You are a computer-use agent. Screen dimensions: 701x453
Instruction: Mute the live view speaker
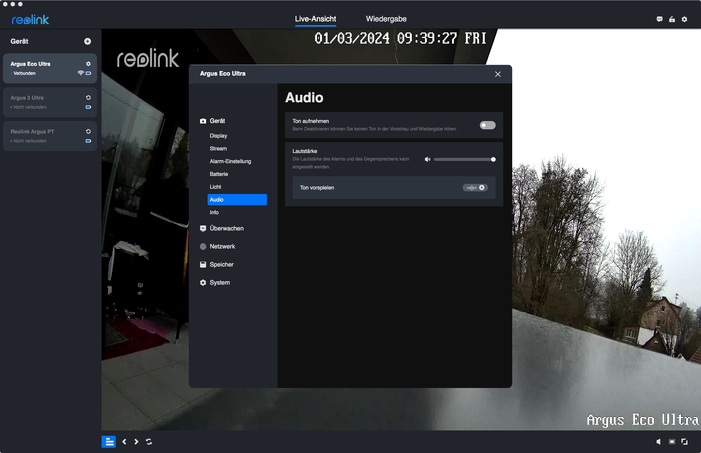[659, 442]
